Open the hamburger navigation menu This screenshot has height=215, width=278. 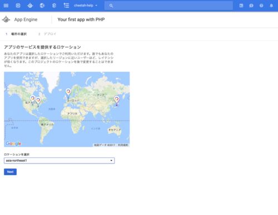click(6, 6)
